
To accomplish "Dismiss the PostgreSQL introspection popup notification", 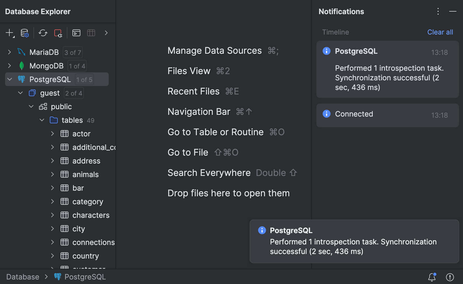I will coord(353,242).
